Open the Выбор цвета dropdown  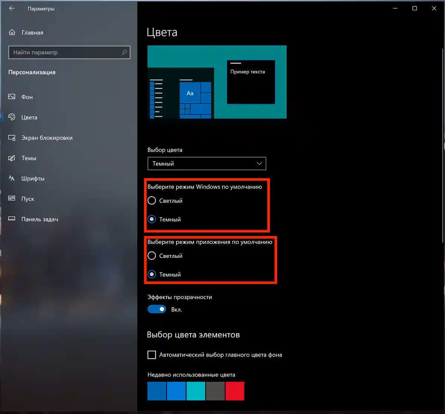207,163
